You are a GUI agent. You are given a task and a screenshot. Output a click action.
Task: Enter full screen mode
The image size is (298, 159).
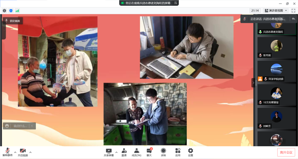pos(293,11)
